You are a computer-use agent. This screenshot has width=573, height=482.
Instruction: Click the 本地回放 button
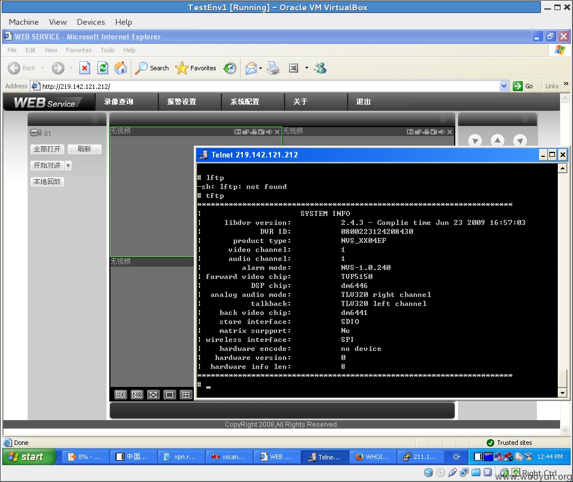[x=47, y=182]
